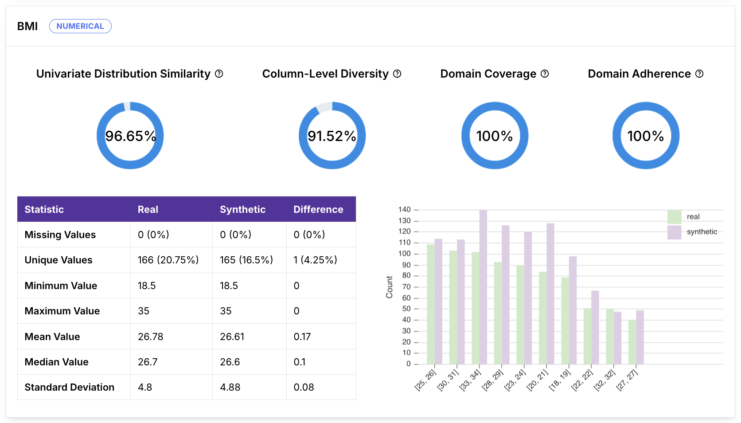Click the difference 1 (4.25%)
This screenshot has height=423, width=741.
pos(316,260)
